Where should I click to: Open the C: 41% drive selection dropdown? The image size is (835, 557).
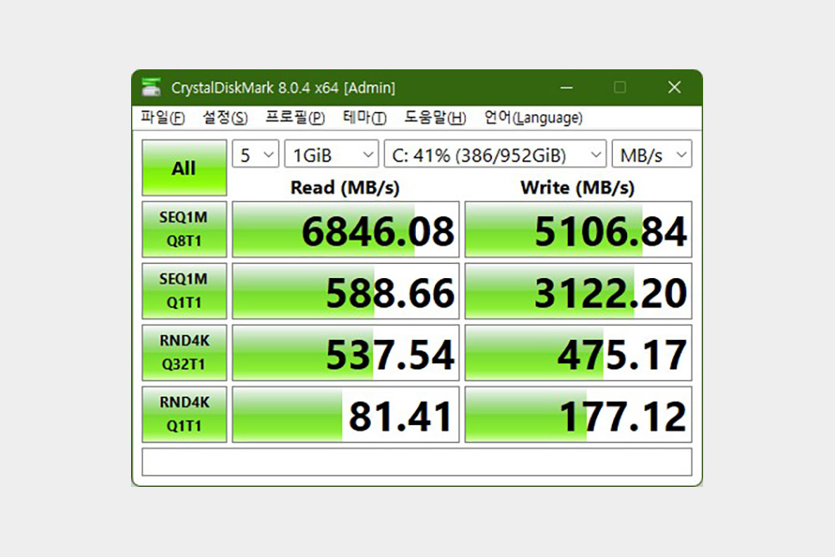495,154
